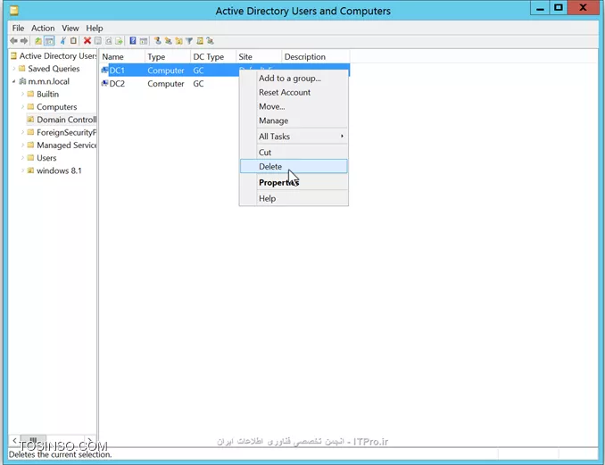Viewport: 605px width, 465px height.
Task: Sort list by Type column header
Action: coord(168,57)
